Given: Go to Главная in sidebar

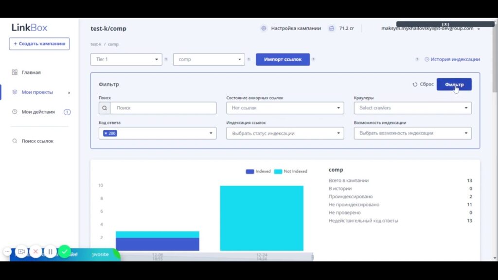Looking at the screenshot, I should pos(31,72).
